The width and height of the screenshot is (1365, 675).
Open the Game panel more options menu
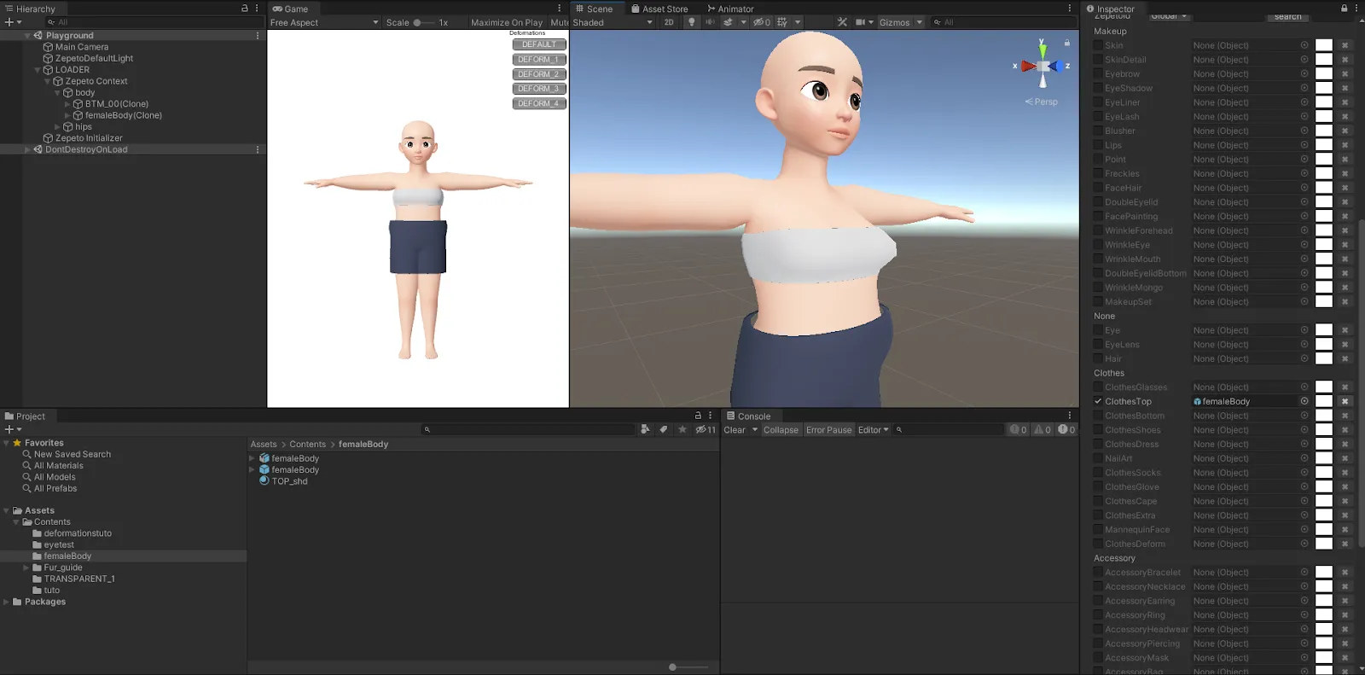click(x=560, y=9)
